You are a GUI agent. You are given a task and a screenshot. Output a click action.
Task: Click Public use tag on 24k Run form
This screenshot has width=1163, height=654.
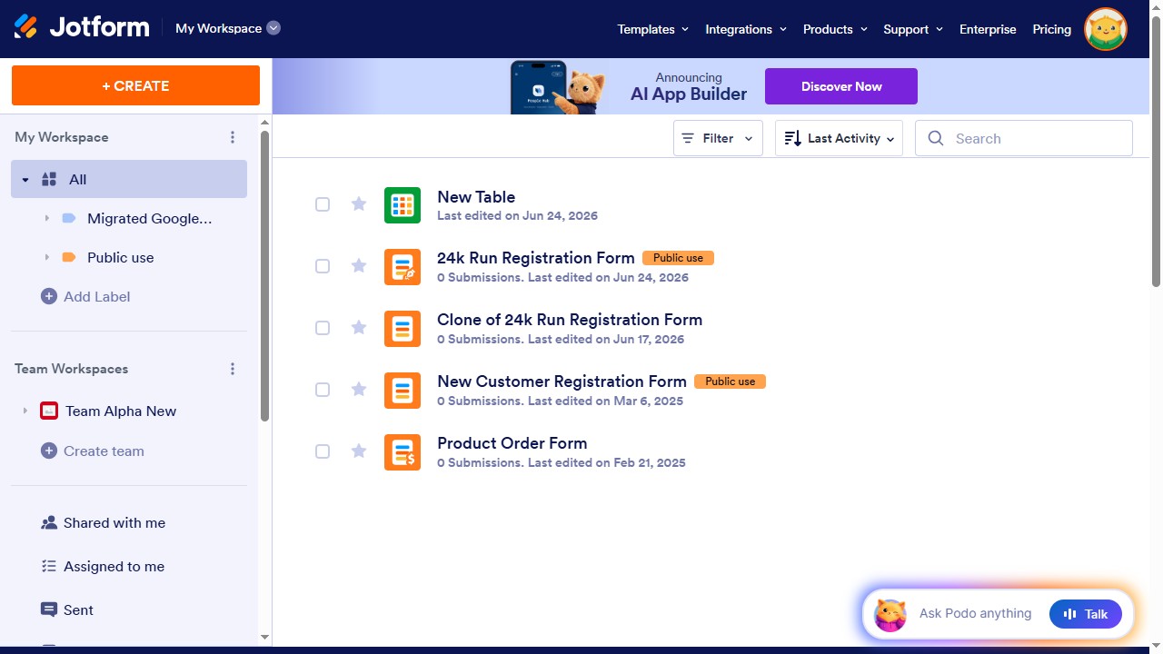[679, 258]
